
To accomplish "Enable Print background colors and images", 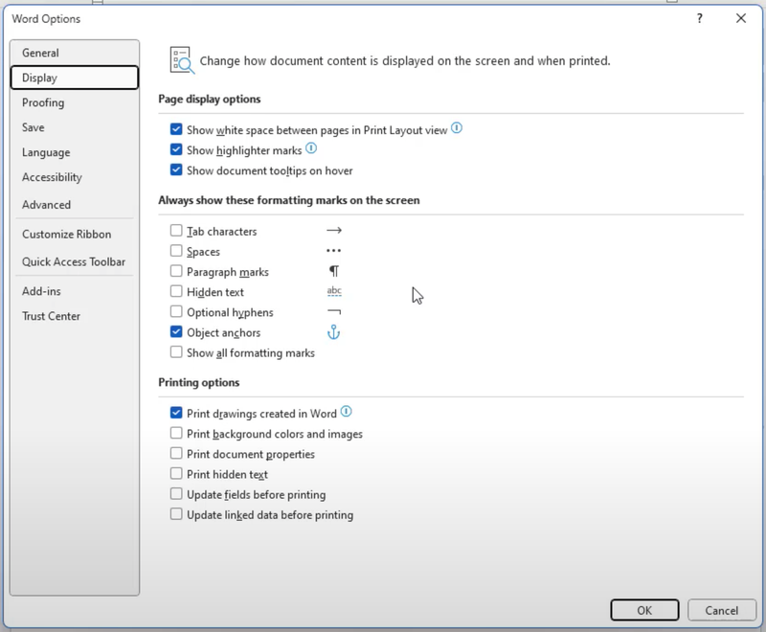I will click(x=176, y=434).
